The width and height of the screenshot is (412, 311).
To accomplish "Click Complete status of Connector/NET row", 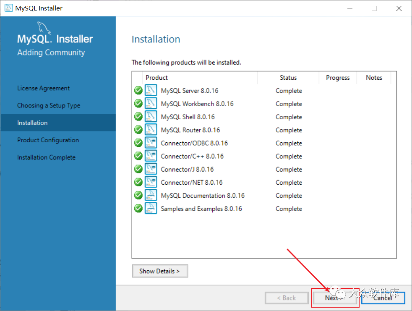I will point(289,183).
